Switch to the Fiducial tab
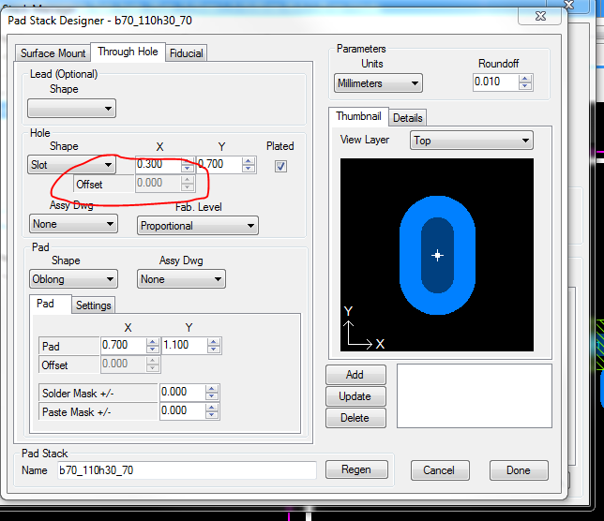 point(186,53)
